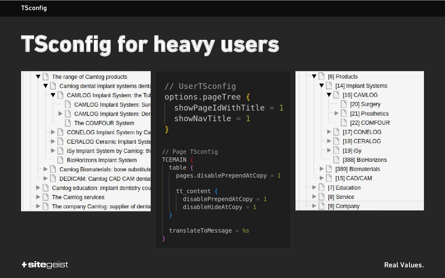Click 'pages.disablePrependAtCopy' code line
Image resolution: width=445 pixels, height=278 pixels.
coord(228,175)
